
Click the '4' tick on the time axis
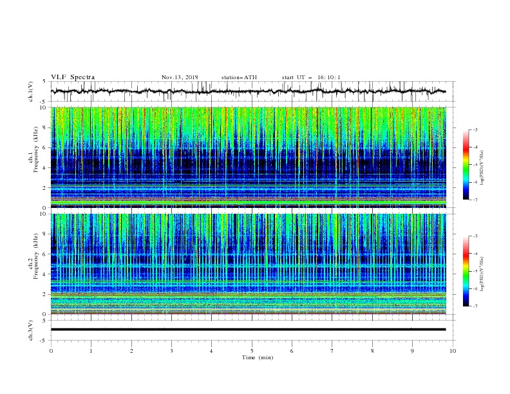(x=212, y=351)
